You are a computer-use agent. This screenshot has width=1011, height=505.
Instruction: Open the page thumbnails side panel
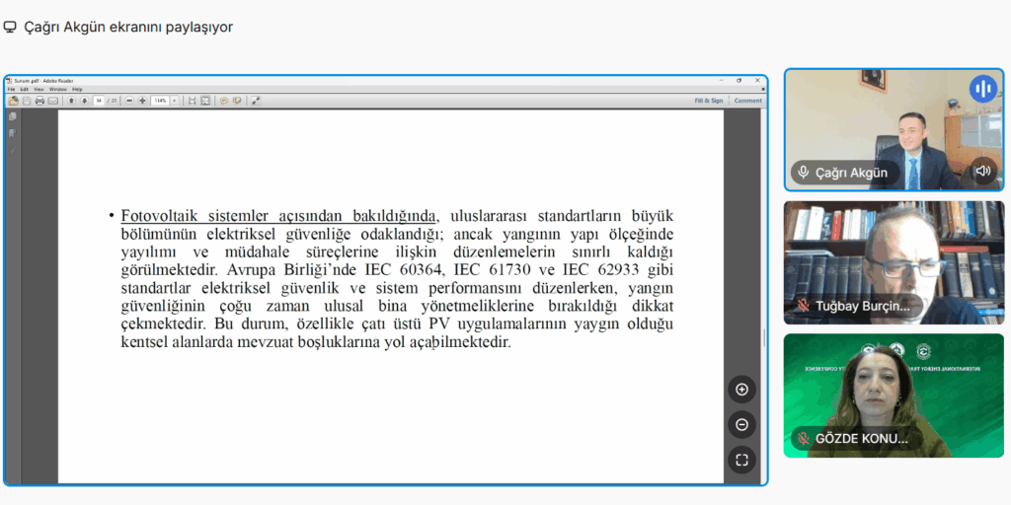(x=13, y=116)
